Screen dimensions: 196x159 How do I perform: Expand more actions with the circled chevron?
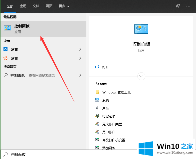pyautogui.click(x=141, y=76)
